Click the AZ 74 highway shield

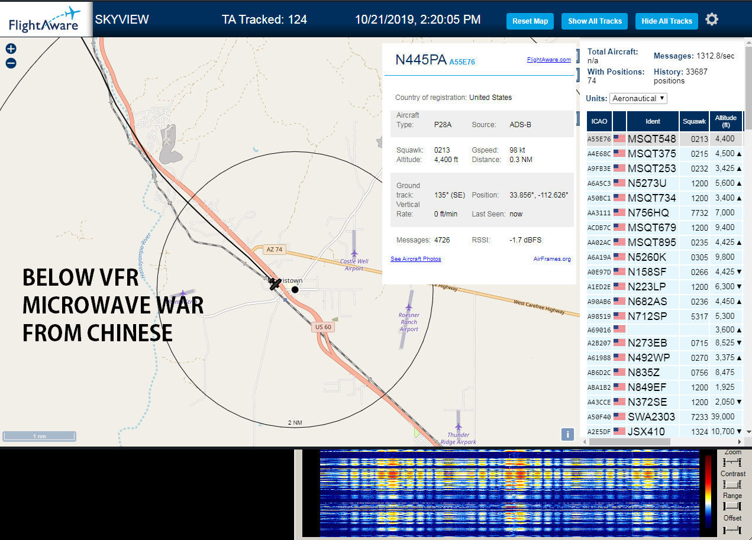point(275,250)
